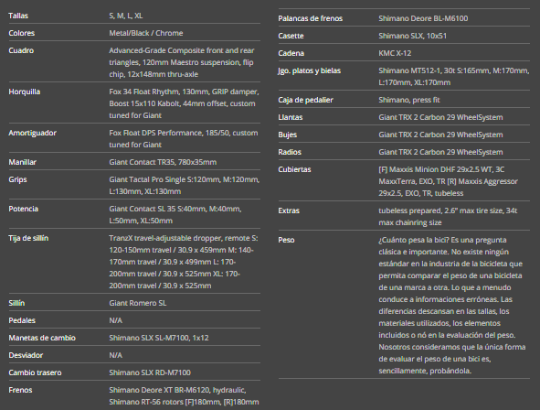Click the Tallas spec label
This screenshot has height=410, width=540.
click(x=18, y=16)
